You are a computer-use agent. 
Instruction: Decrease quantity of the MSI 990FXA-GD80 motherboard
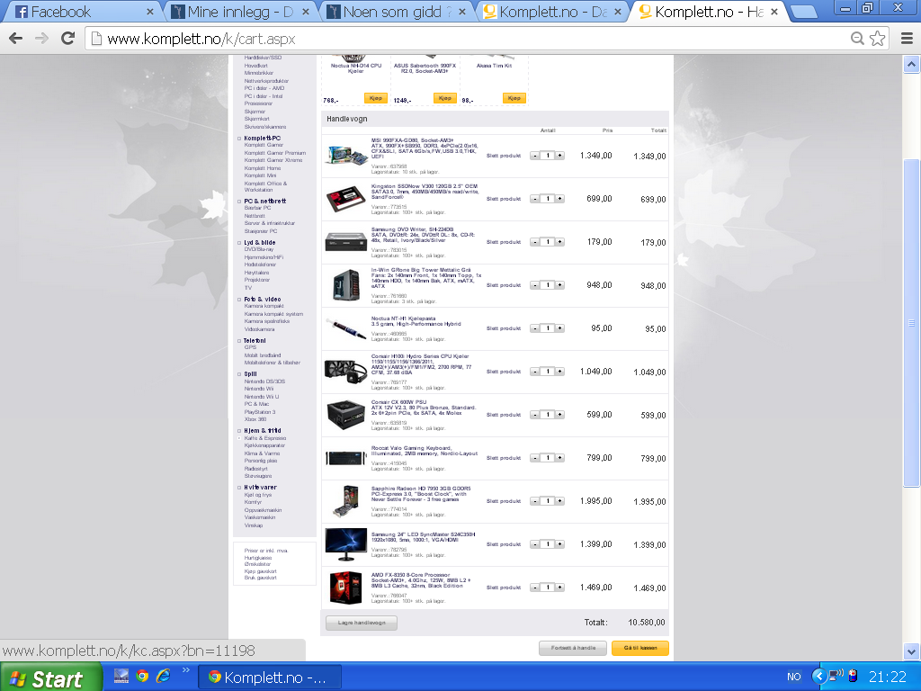[x=534, y=156]
